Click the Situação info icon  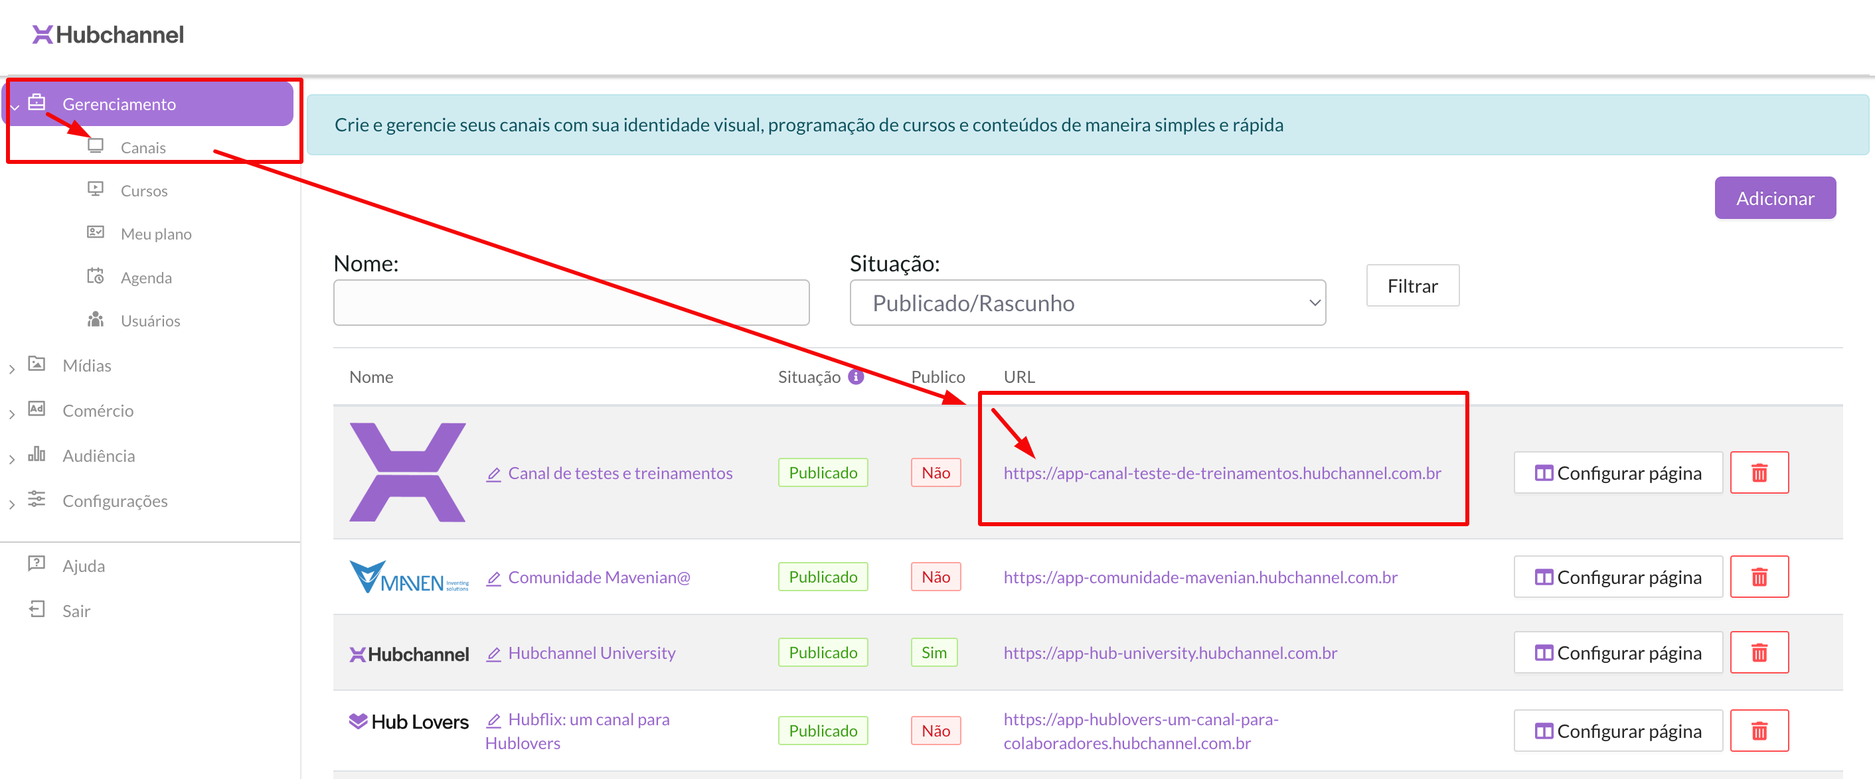856,377
